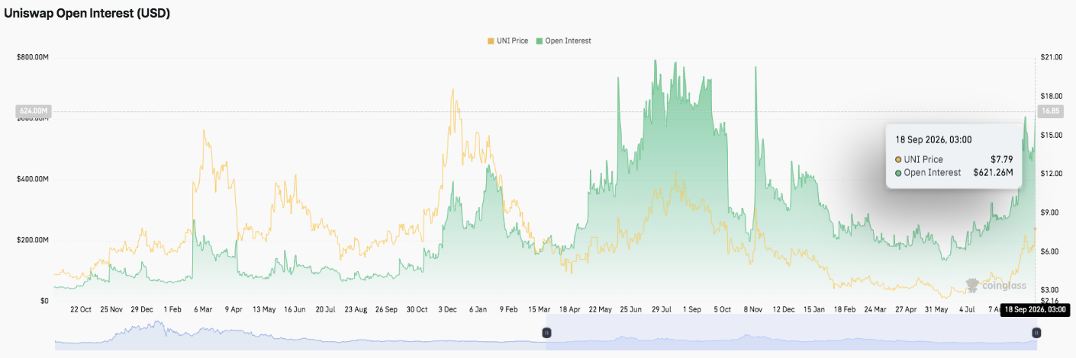Click the $800.00M left axis label
Viewport: 1076px width, 358px height.
click(32, 57)
